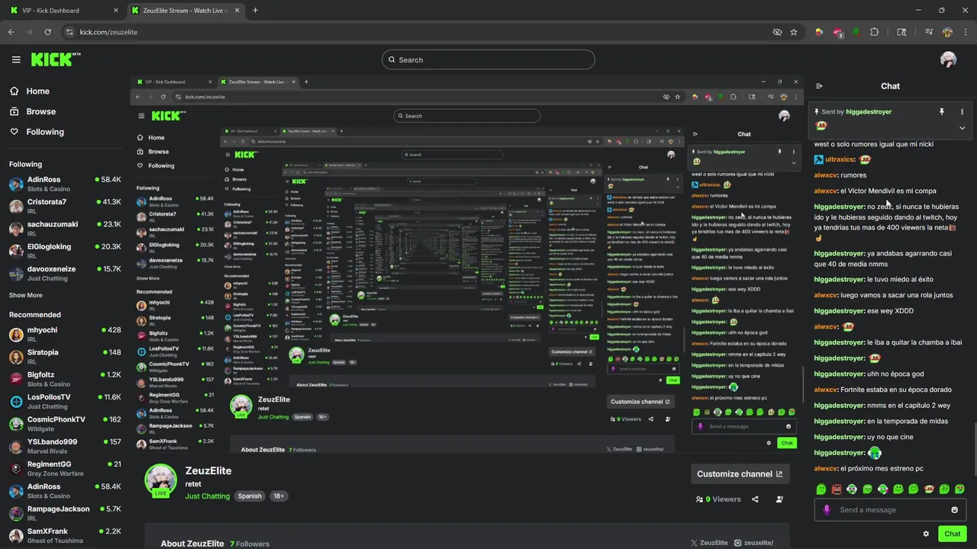Screen dimensions: 977x549
Task: Share the ZeuzElite stream
Action: pos(755,499)
